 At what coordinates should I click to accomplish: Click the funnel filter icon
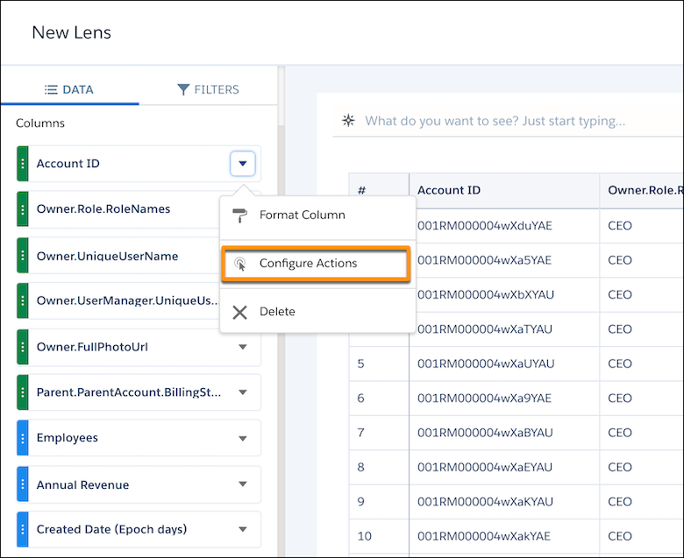tap(183, 89)
